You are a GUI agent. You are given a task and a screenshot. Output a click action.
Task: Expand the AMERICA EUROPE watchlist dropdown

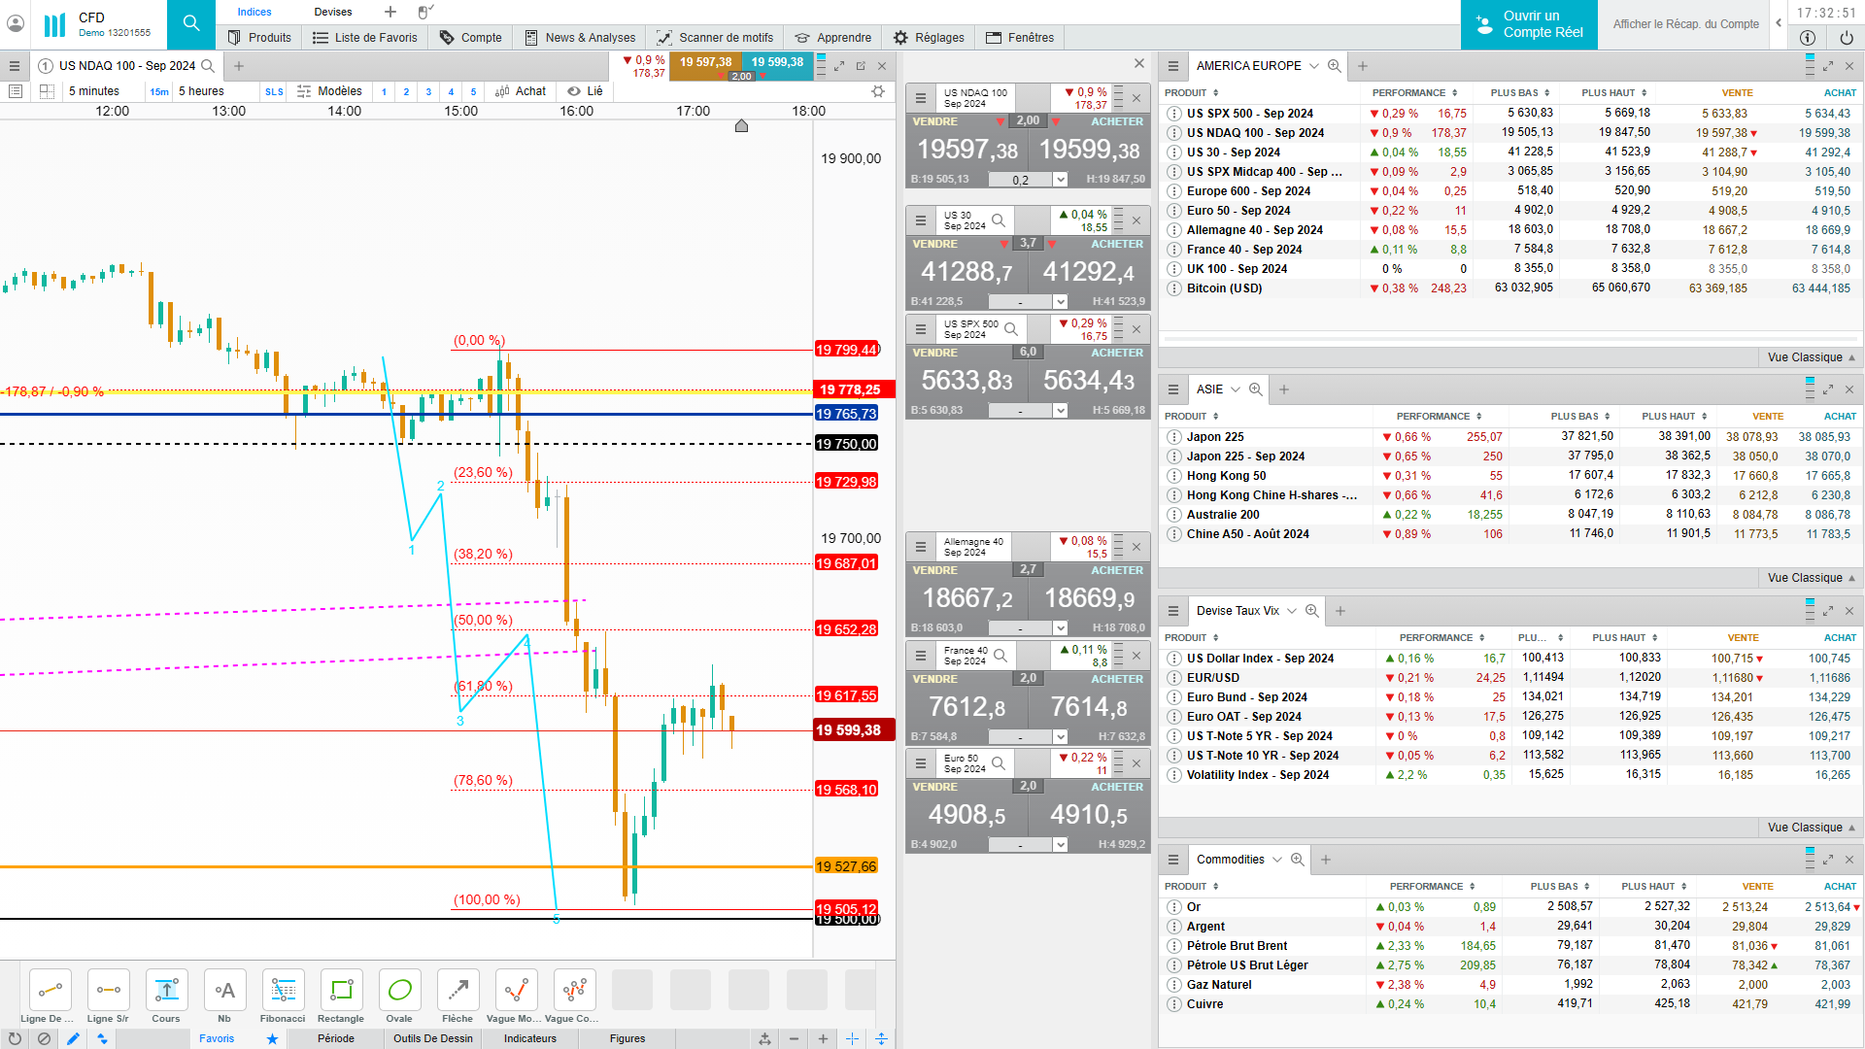point(1314,66)
